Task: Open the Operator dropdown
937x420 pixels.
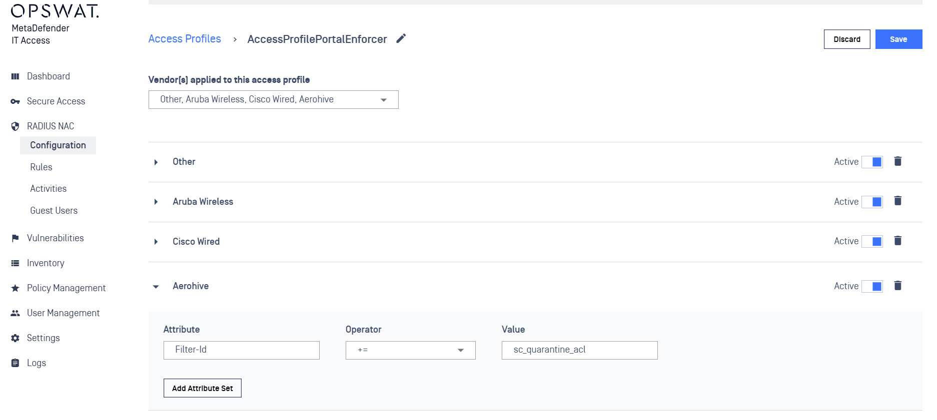Action: [410, 350]
